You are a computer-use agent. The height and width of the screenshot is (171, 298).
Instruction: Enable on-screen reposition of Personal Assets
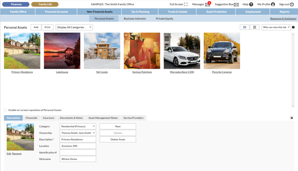coord(5,110)
